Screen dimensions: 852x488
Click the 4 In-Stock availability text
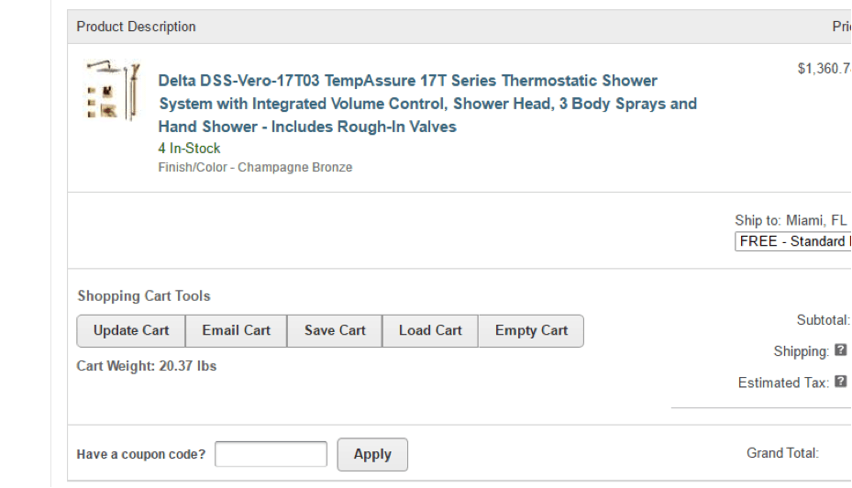point(189,149)
